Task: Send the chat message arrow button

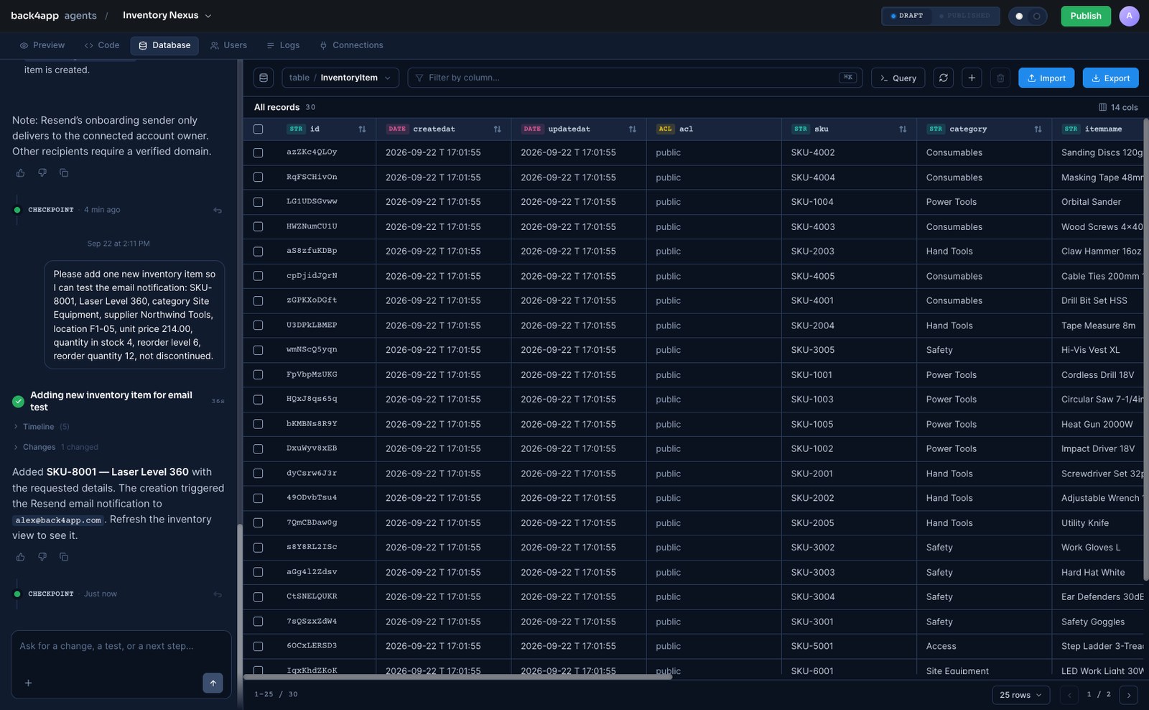Action: click(x=213, y=683)
